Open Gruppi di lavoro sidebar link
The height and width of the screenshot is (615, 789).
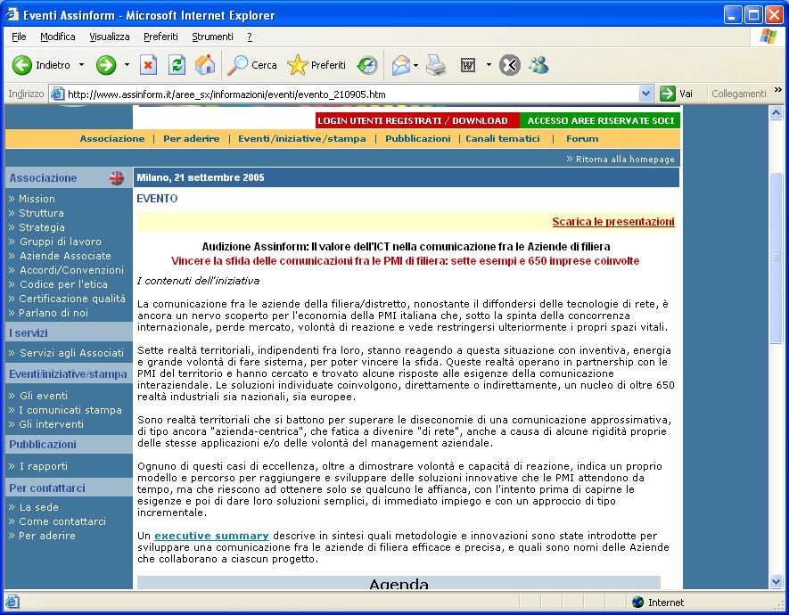pos(60,242)
